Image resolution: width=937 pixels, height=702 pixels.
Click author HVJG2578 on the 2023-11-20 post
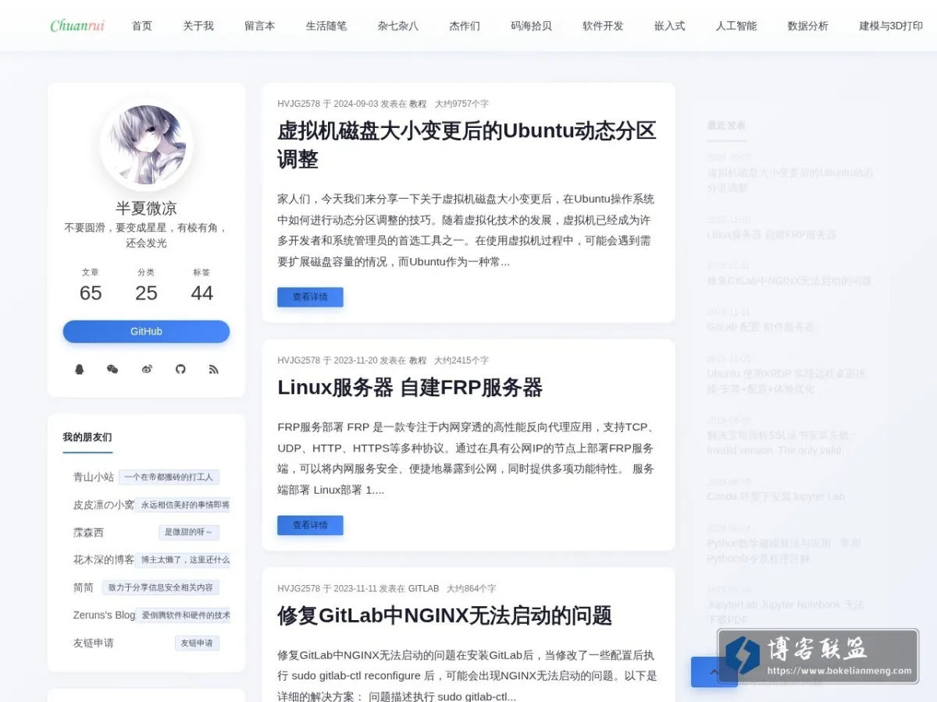coord(299,360)
